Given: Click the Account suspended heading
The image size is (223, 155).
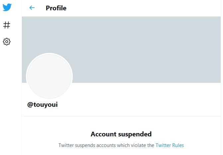Looking at the screenshot, I should tap(121, 134).
